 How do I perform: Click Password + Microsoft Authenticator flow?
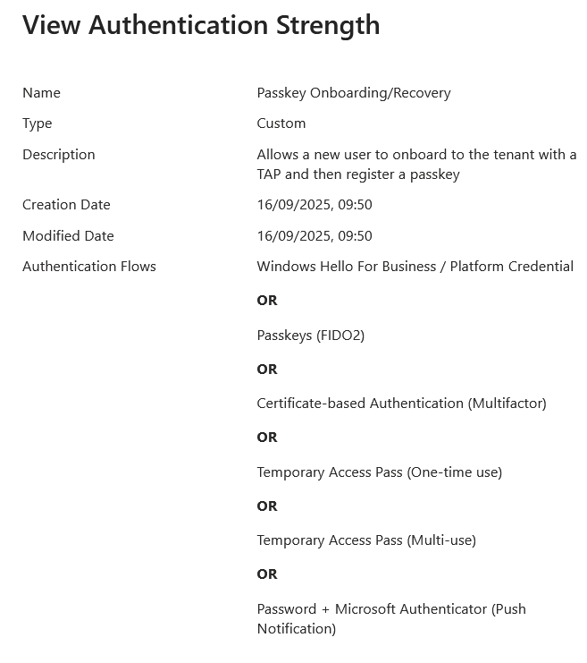click(x=391, y=618)
